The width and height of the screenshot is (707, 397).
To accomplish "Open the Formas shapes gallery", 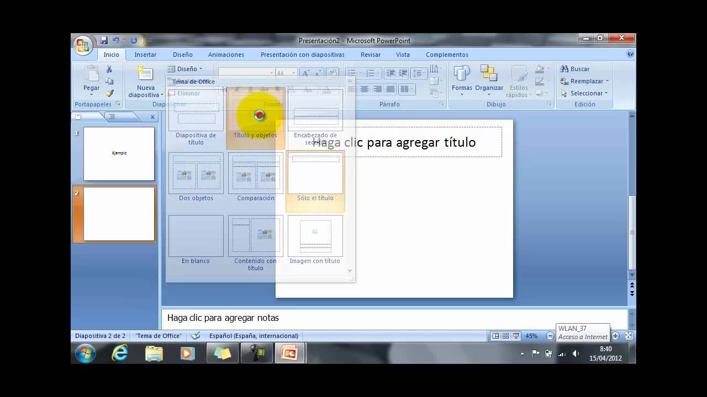I will tap(462, 81).
